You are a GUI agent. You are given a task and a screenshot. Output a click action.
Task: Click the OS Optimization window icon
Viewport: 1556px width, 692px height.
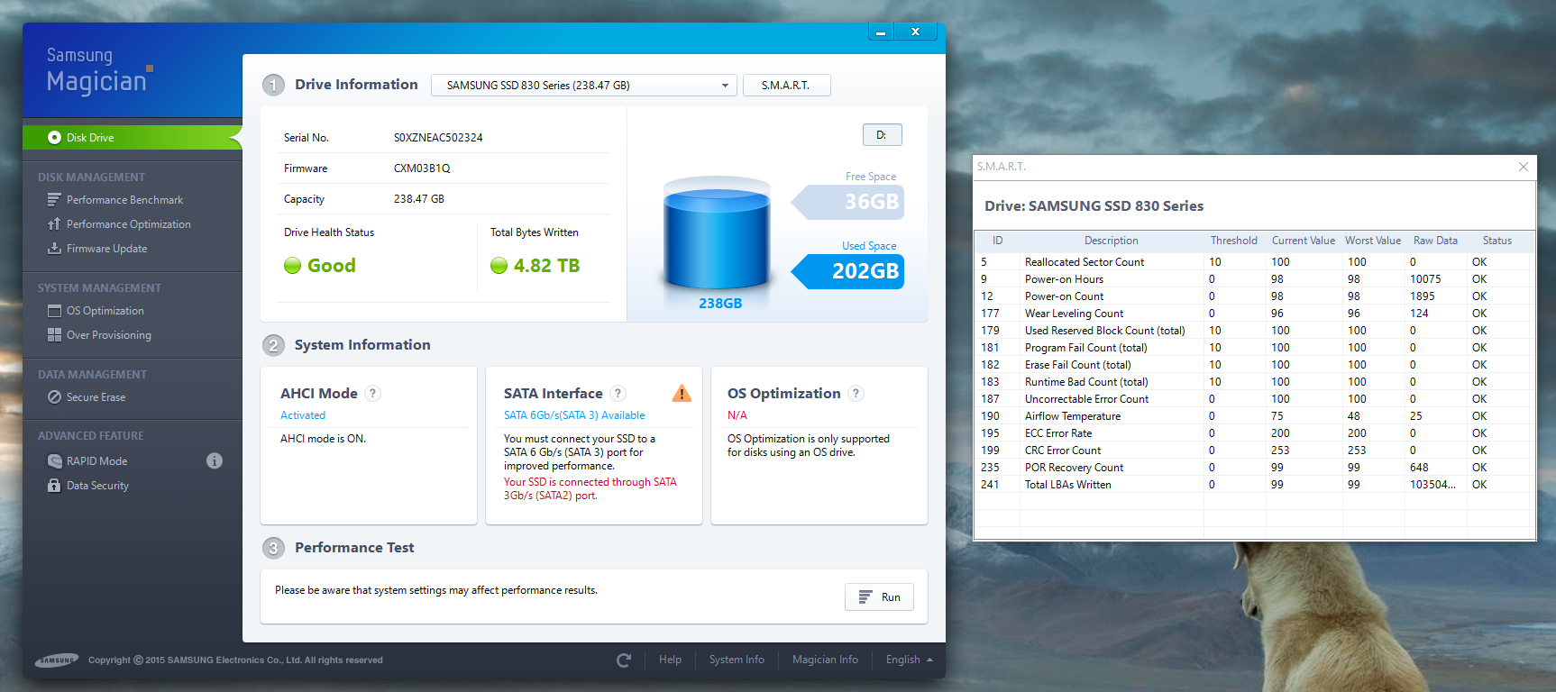click(x=54, y=311)
